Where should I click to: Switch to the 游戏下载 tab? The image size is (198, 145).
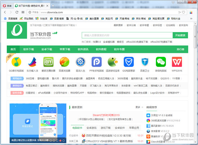tap(106, 128)
